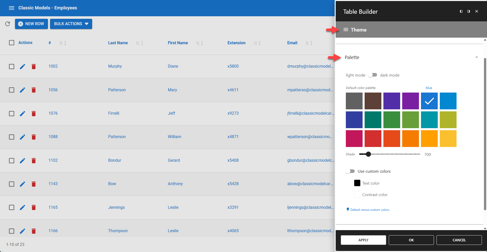Screen dimensions: 487x252
Task: Open the Theme section menu icon
Action: click(346, 29)
